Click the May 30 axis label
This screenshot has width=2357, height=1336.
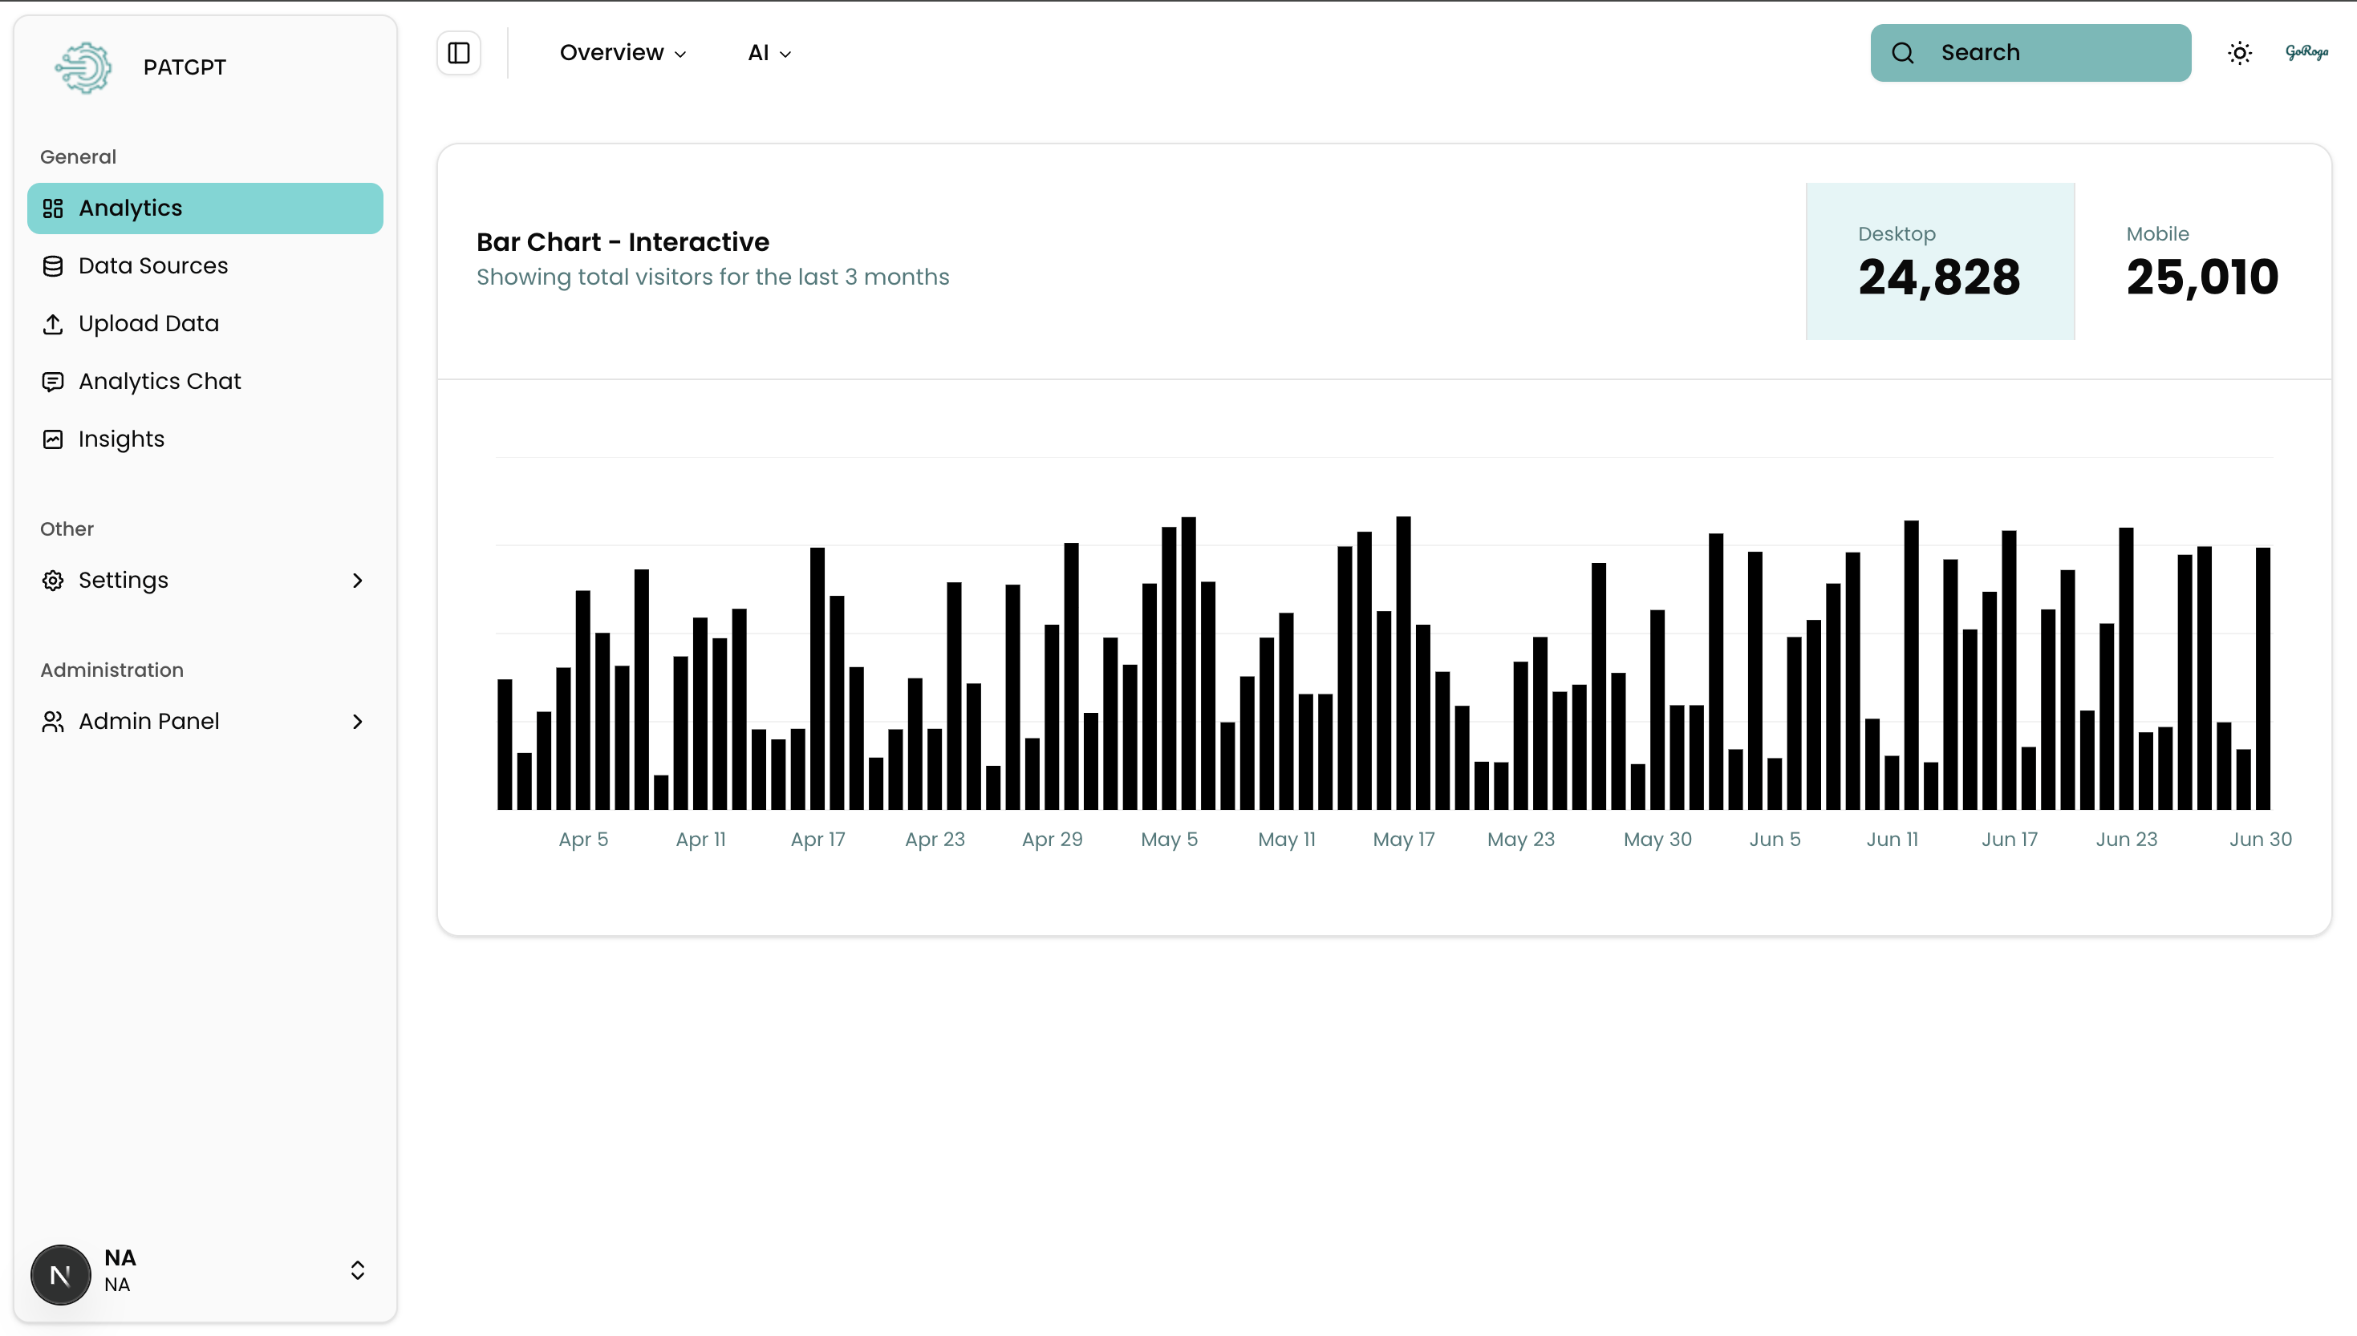pos(1657,840)
